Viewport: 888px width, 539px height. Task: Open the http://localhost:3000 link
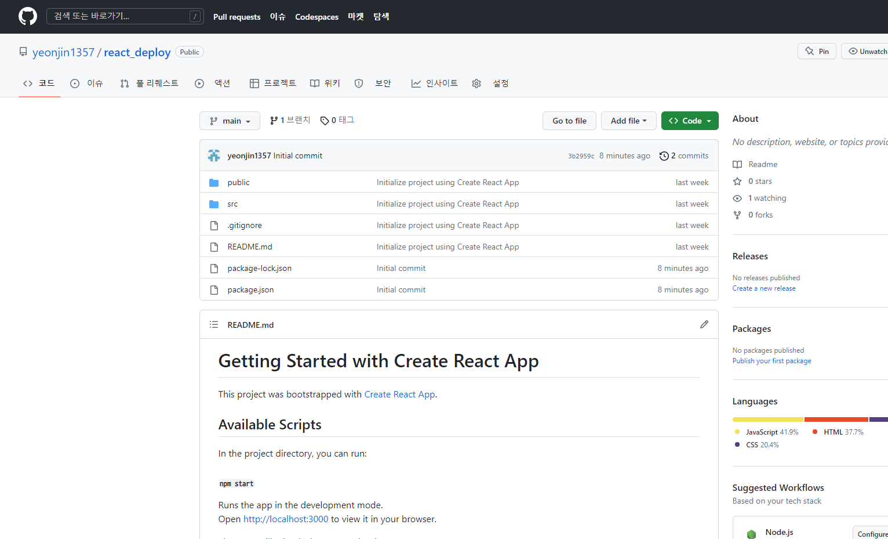[286, 519]
